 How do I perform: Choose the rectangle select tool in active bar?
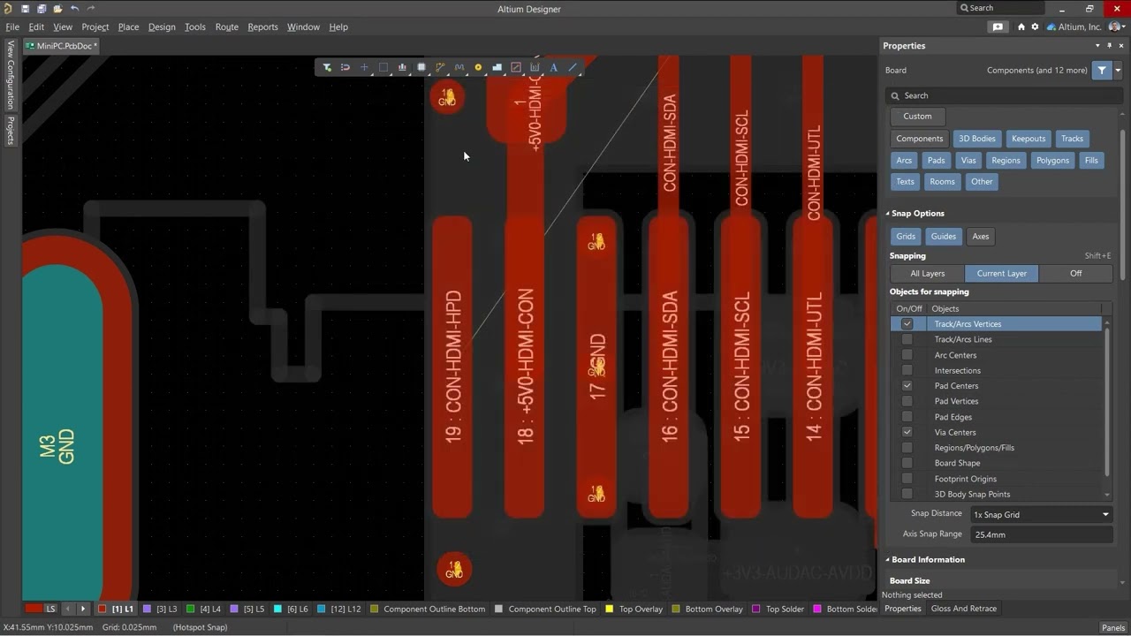pos(383,67)
